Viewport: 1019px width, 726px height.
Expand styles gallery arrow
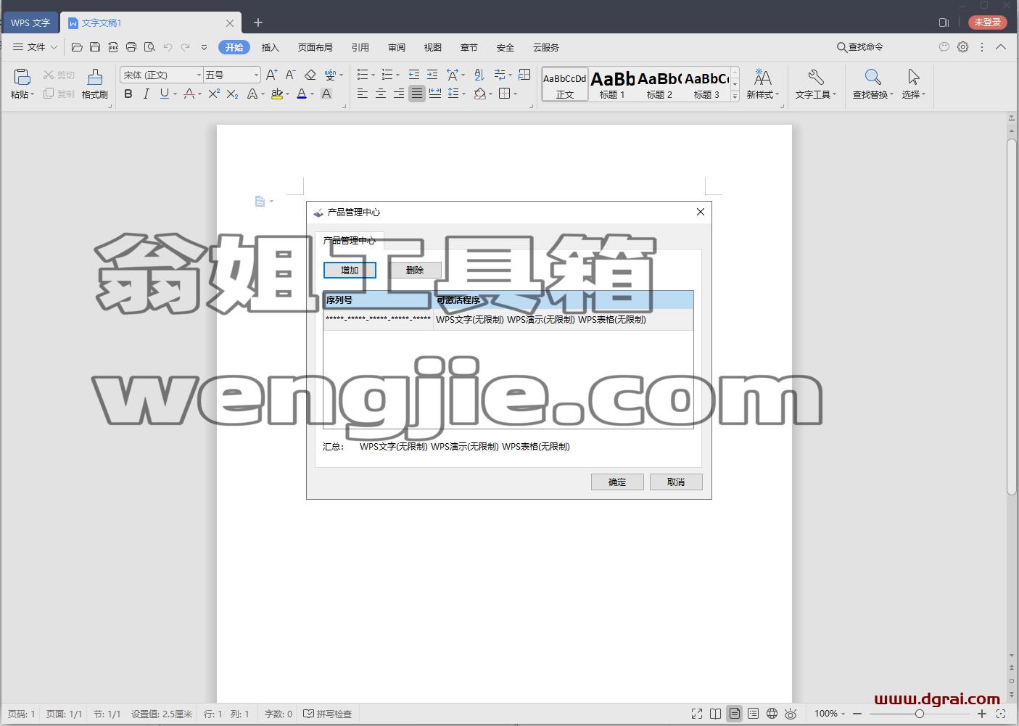pos(735,96)
